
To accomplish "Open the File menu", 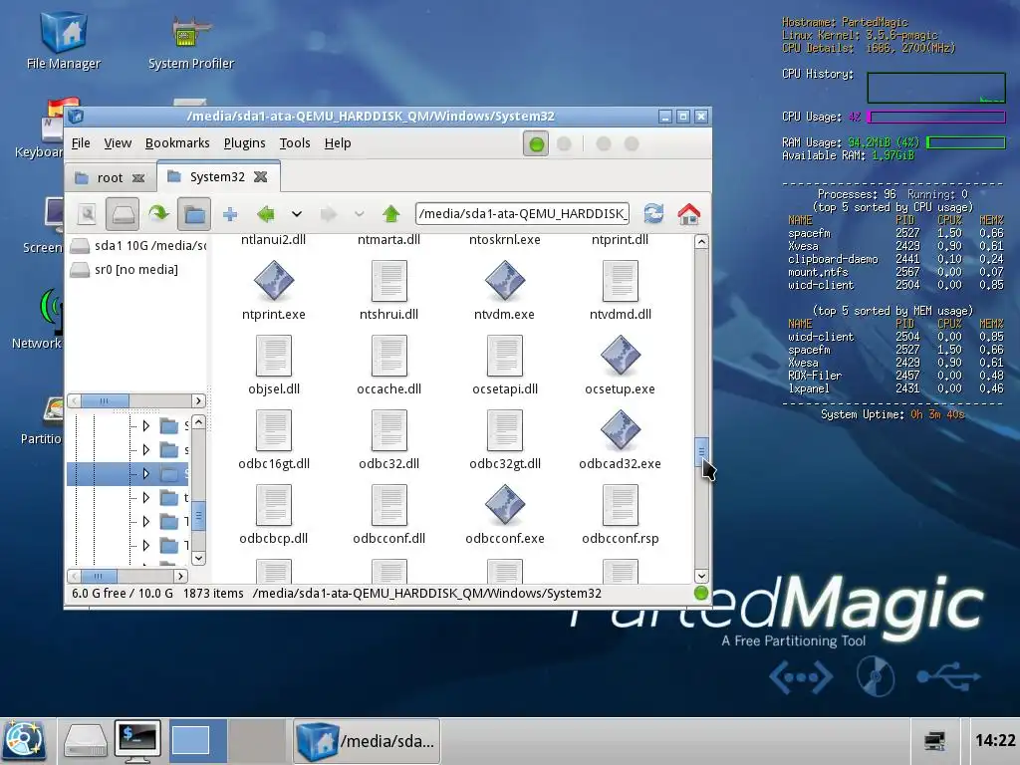I will (x=81, y=143).
